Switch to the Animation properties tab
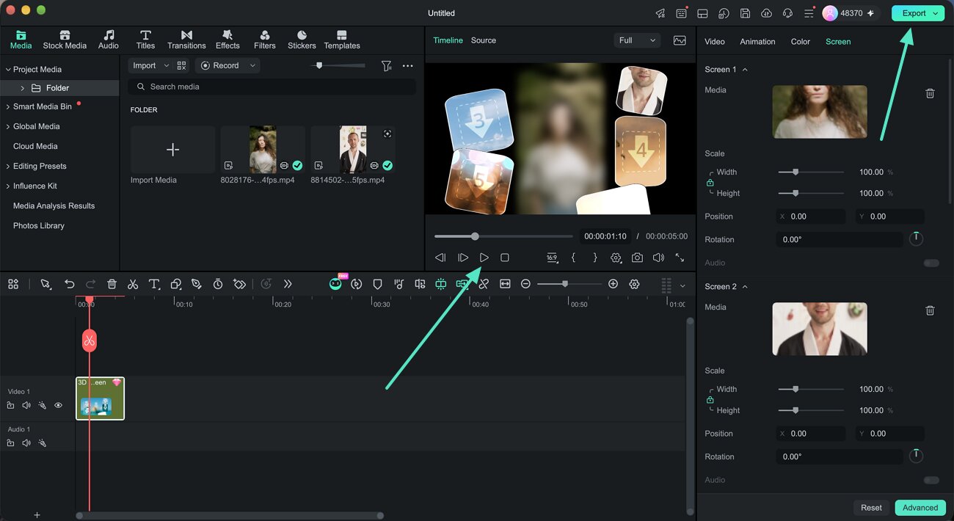Image resolution: width=954 pixels, height=521 pixels. click(x=757, y=42)
